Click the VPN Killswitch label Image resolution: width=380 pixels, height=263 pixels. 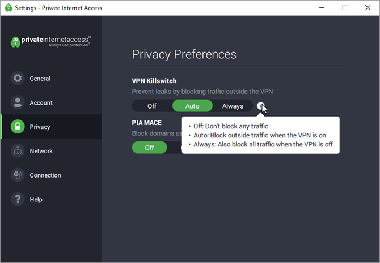[x=154, y=81]
